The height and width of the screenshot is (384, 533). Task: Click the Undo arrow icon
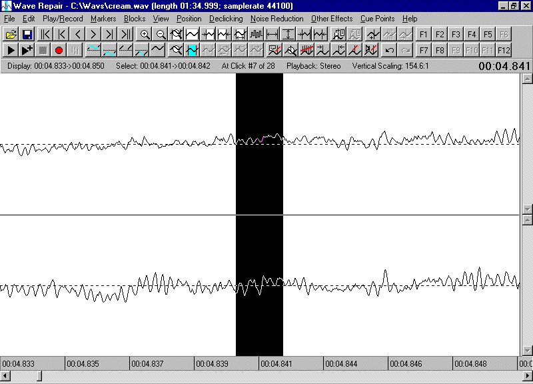(x=389, y=50)
